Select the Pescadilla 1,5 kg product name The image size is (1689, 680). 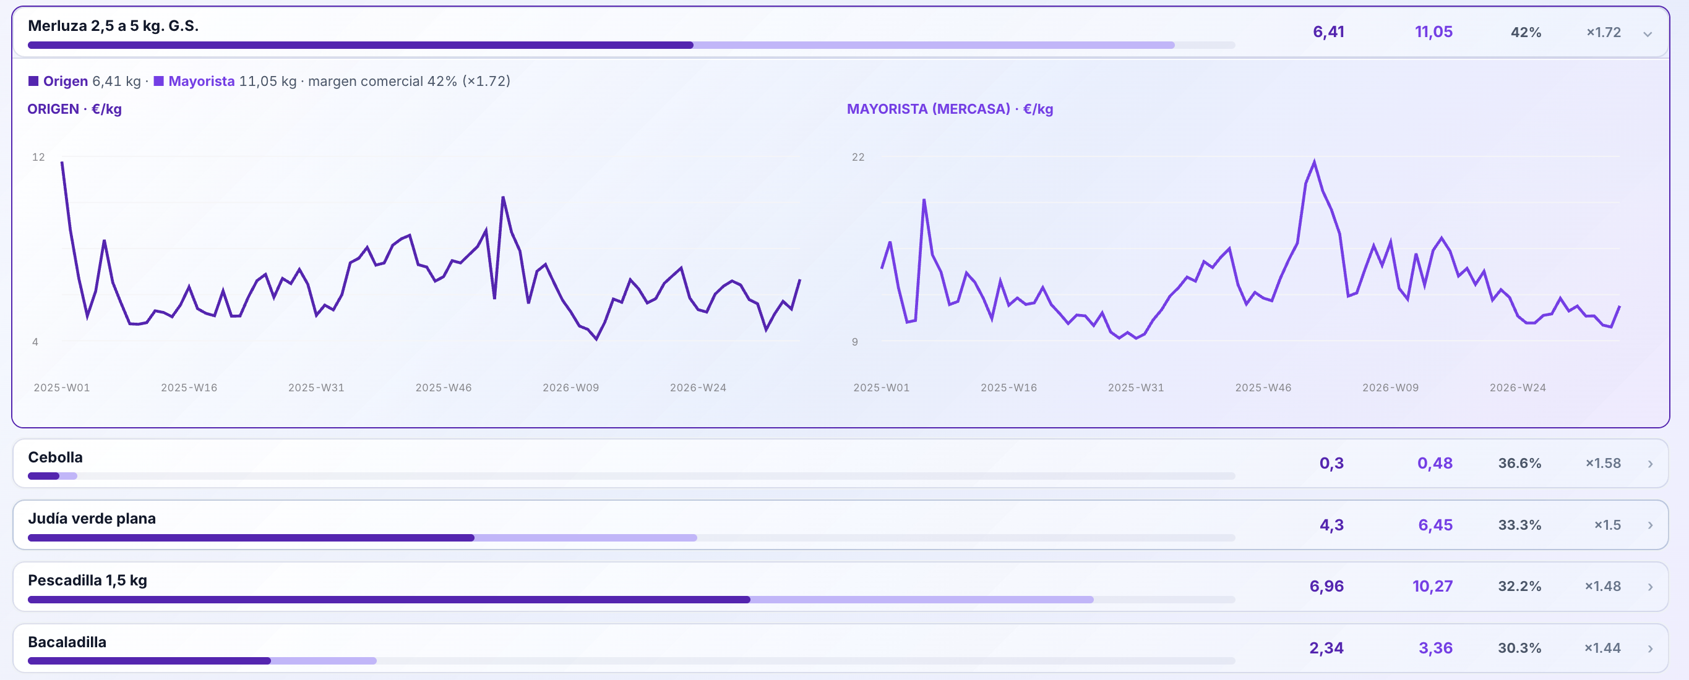click(x=87, y=580)
